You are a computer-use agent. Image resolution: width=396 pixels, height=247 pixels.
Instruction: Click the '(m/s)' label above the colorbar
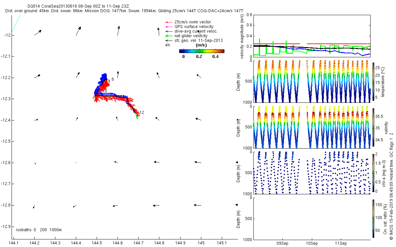click(x=201, y=45)
